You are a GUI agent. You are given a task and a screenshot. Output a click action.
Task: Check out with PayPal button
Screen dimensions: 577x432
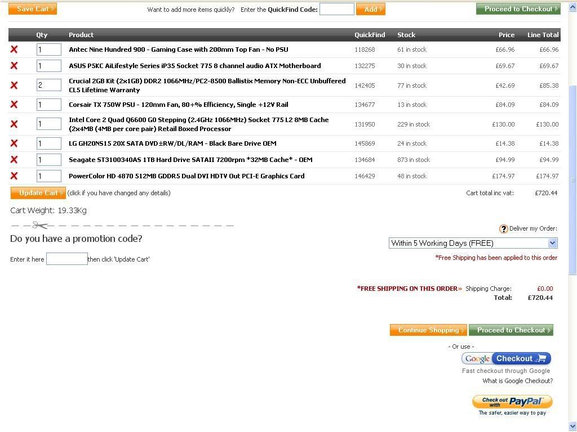[x=512, y=402]
